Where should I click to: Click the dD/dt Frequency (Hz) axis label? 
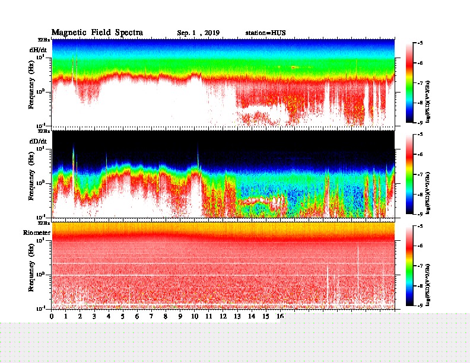pyautogui.click(x=31, y=176)
